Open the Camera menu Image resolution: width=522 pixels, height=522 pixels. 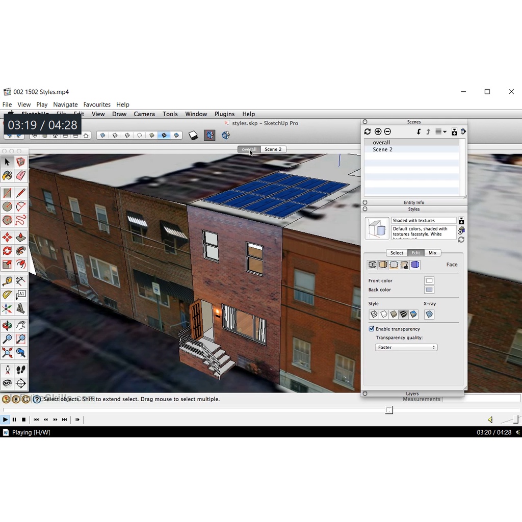(x=144, y=114)
